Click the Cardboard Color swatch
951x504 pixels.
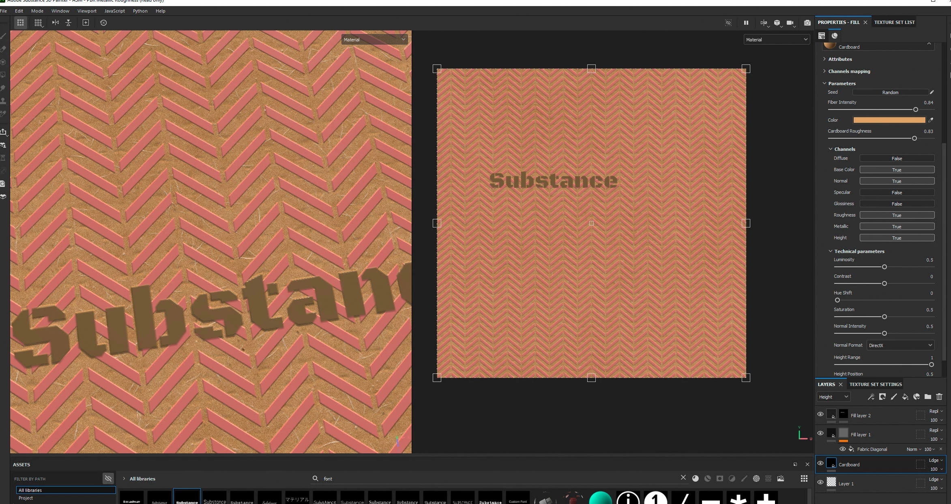tap(889, 120)
